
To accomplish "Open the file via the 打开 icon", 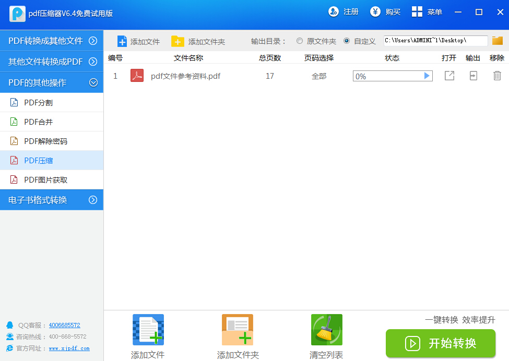I will coord(449,76).
